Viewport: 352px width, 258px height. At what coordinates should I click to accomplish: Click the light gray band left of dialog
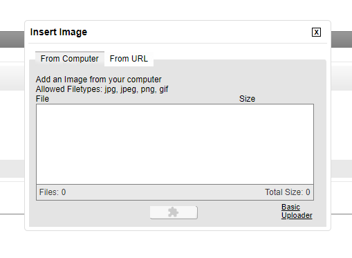pyautogui.click(x=12, y=77)
